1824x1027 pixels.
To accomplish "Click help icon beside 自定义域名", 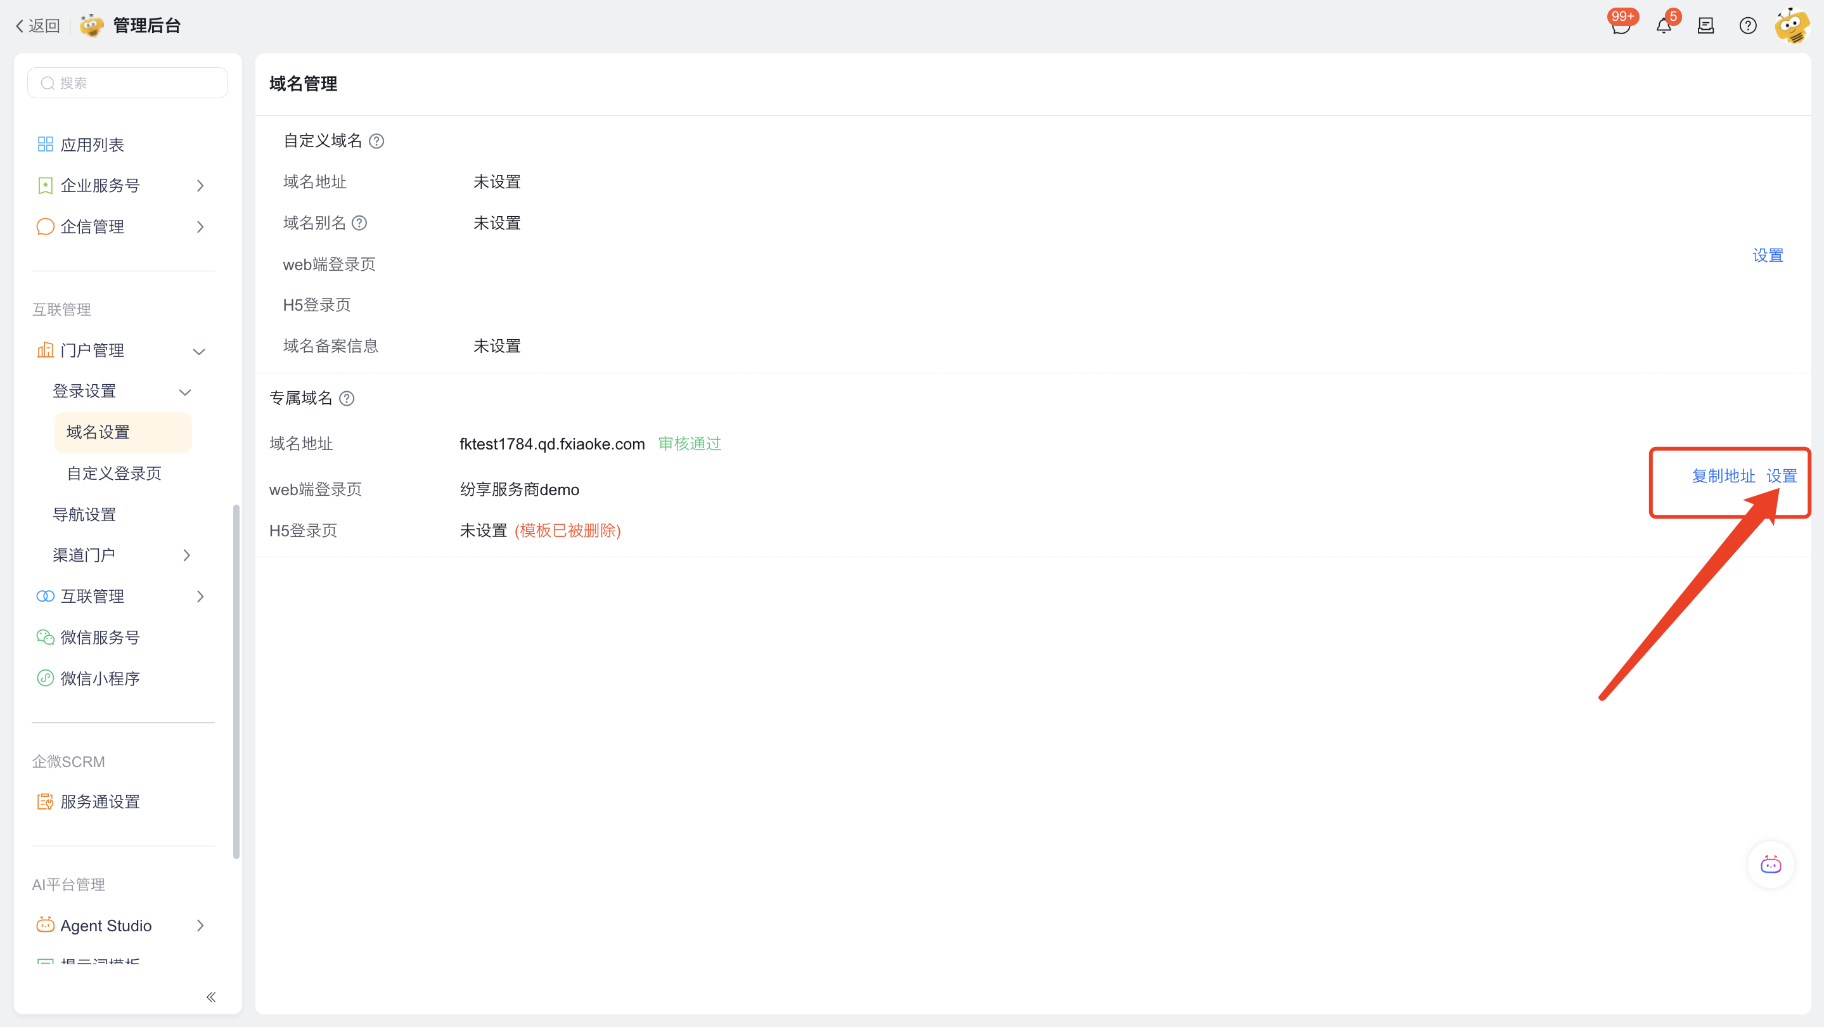I will [376, 141].
